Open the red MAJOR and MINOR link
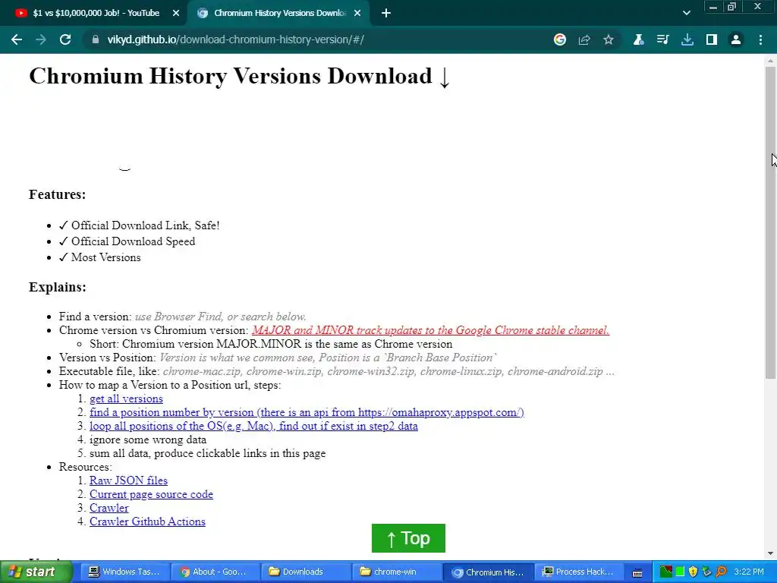The image size is (777, 583). (x=431, y=330)
